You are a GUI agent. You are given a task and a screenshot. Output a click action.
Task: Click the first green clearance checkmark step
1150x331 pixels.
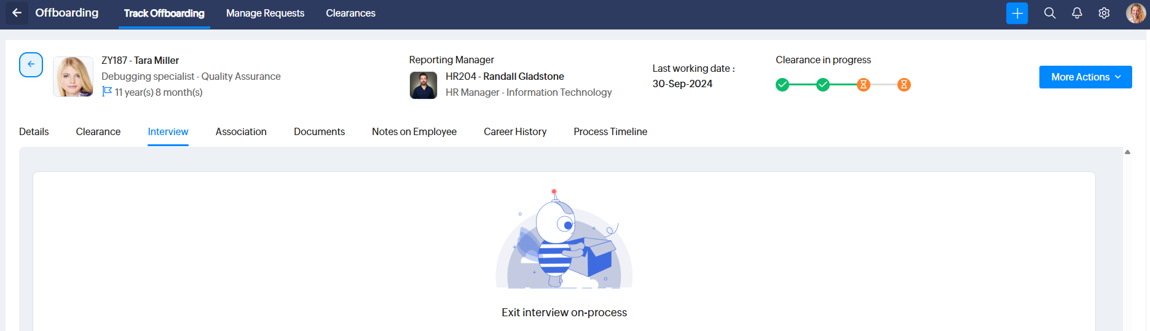(x=782, y=85)
